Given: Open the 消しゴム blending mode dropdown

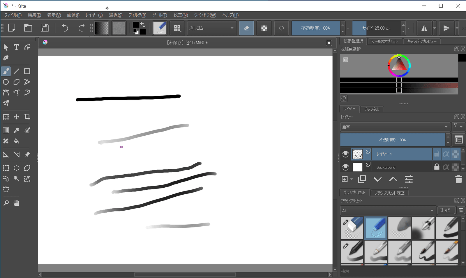Looking at the screenshot, I should [x=211, y=28].
